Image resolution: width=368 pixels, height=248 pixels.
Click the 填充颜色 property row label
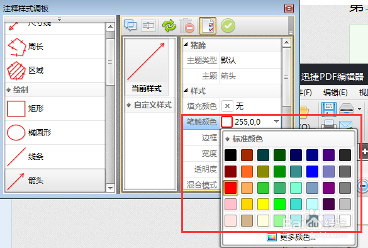click(x=201, y=106)
